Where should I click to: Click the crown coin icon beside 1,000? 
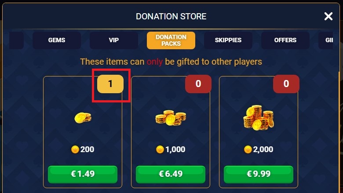click(x=160, y=149)
